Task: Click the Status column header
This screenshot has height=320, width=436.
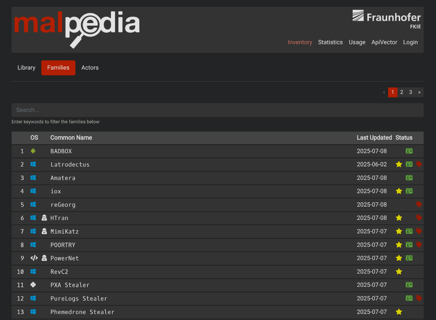Action: pos(404,137)
